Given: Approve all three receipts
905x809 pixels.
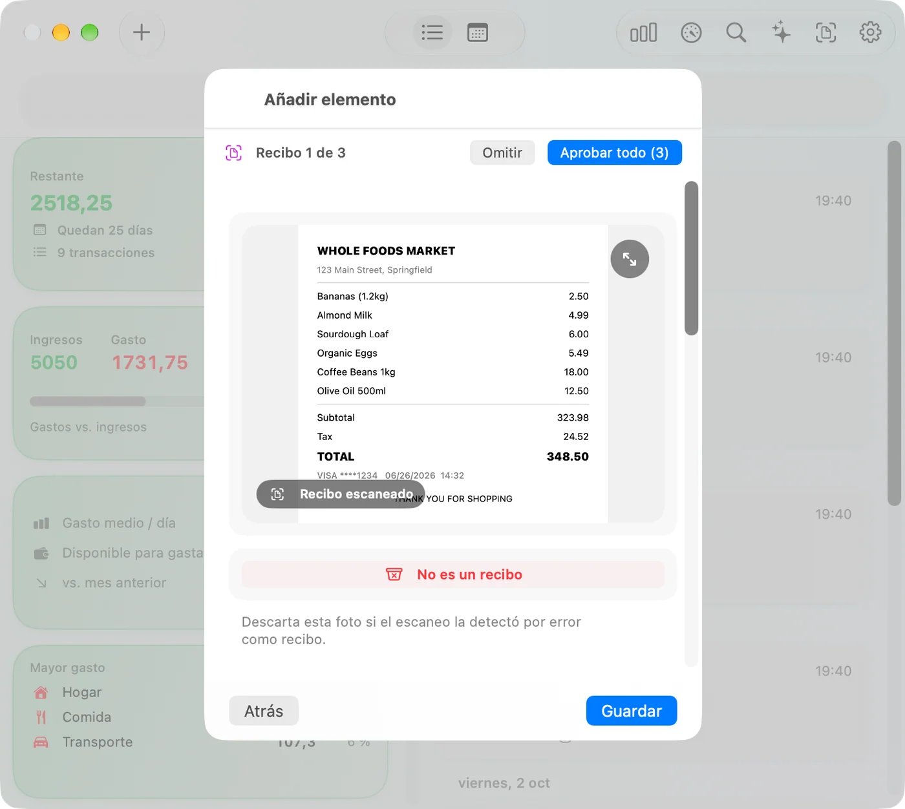Looking at the screenshot, I should click(615, 152).
